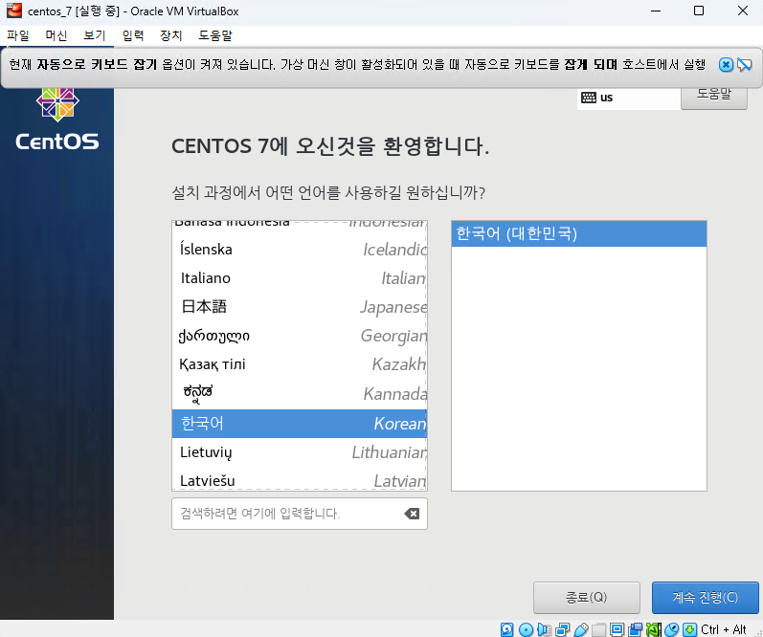Click the optical disc status icon
This screenshot has width=763, height=637.
click(526, 629)
